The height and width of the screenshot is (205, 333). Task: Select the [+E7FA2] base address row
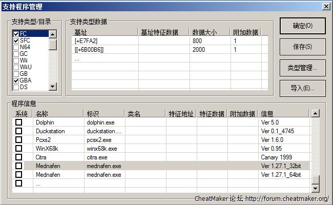pyautogui.click(x=87, y=41)
